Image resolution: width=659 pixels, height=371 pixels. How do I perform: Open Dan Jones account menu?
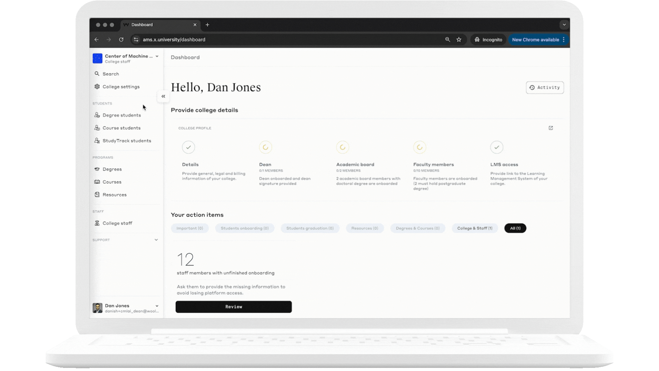(x=157, y=306)
